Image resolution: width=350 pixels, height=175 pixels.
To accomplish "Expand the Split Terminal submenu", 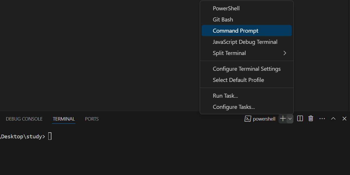I will click(285, 53).
